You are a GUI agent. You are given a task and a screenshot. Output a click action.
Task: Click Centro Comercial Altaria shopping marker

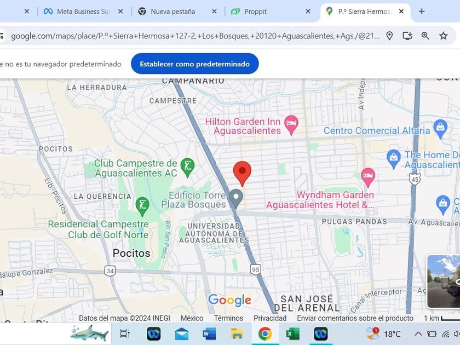click(x=440, y=129)
